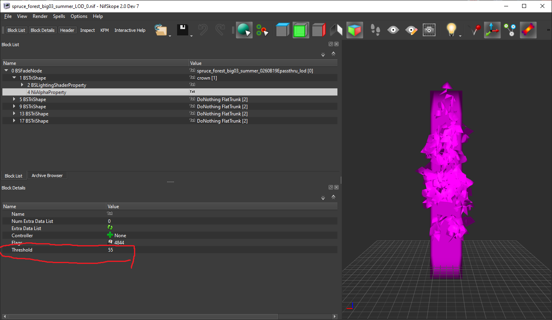
Task: Switch to front view green cube
Action: [x=301, y=30]
